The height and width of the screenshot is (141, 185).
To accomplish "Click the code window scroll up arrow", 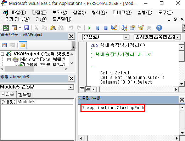I will [181, 48].
